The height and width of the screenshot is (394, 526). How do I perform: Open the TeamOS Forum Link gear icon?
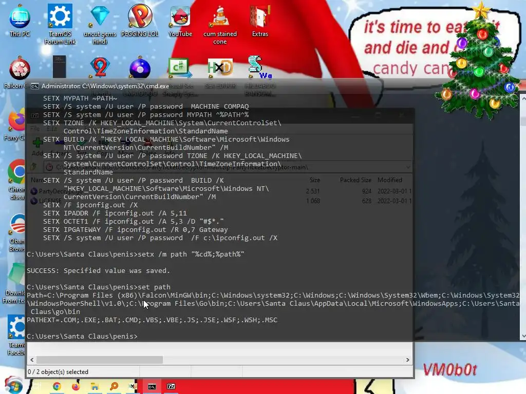tap(60, 24)
